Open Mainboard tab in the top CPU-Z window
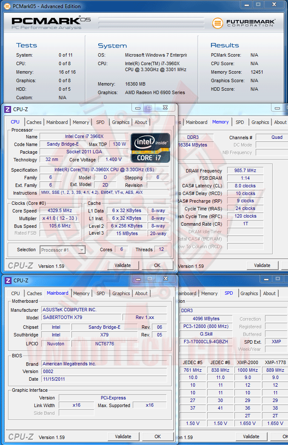 [57, 122]
